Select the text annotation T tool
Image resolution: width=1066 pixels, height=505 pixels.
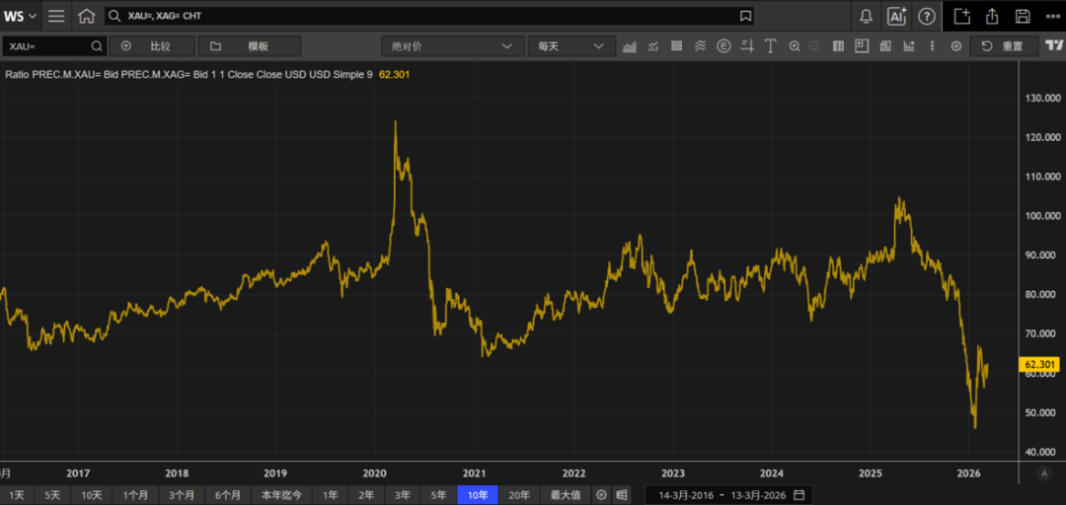[x=770, y=46]
